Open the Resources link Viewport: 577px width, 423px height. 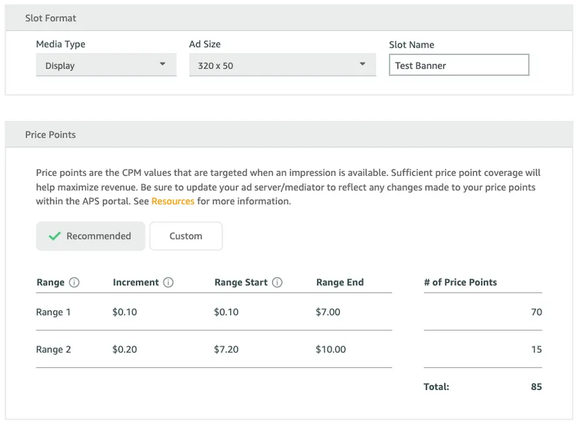[173, 201]
